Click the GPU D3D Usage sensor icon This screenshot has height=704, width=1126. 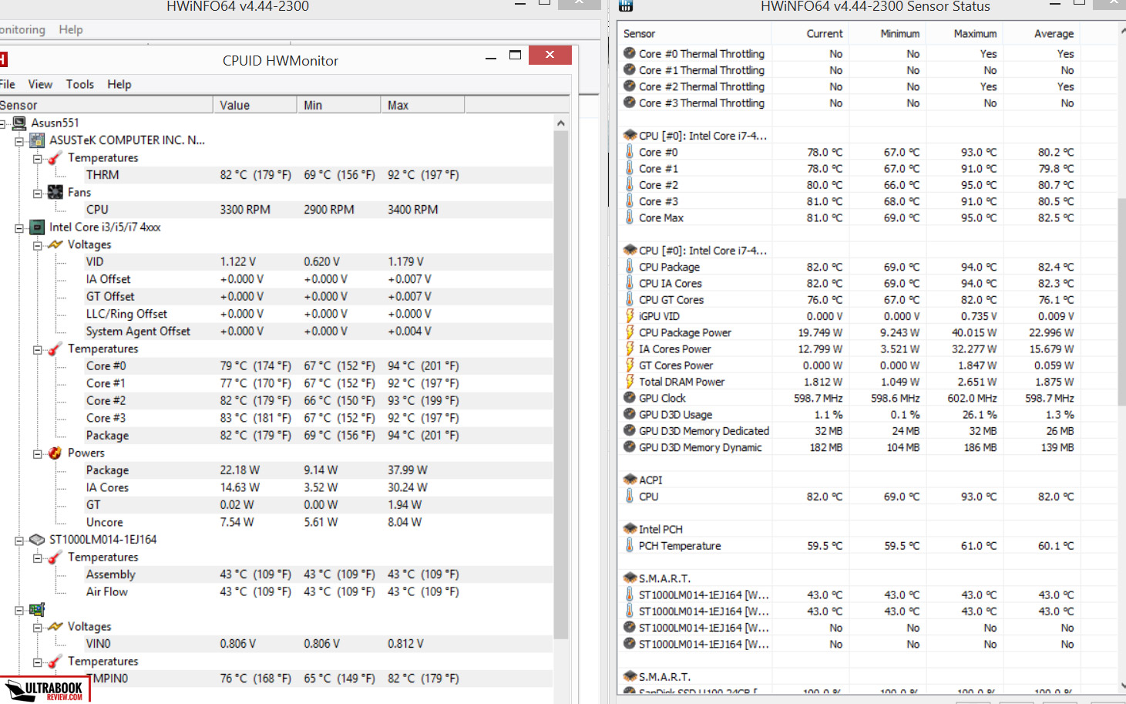point(630,414)
